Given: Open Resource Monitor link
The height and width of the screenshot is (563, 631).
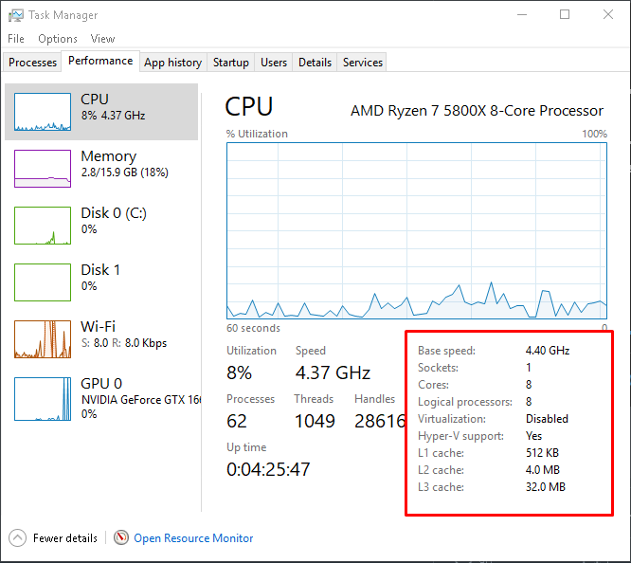Looking at the screenshot, I should 193,538.
